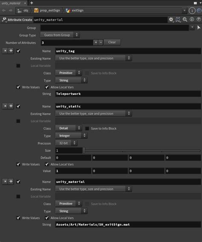The height and width of the screenshot is (242, 202).
Task: Toggle Allow Local Vars for unity_tag
Action: click(47, 87)
